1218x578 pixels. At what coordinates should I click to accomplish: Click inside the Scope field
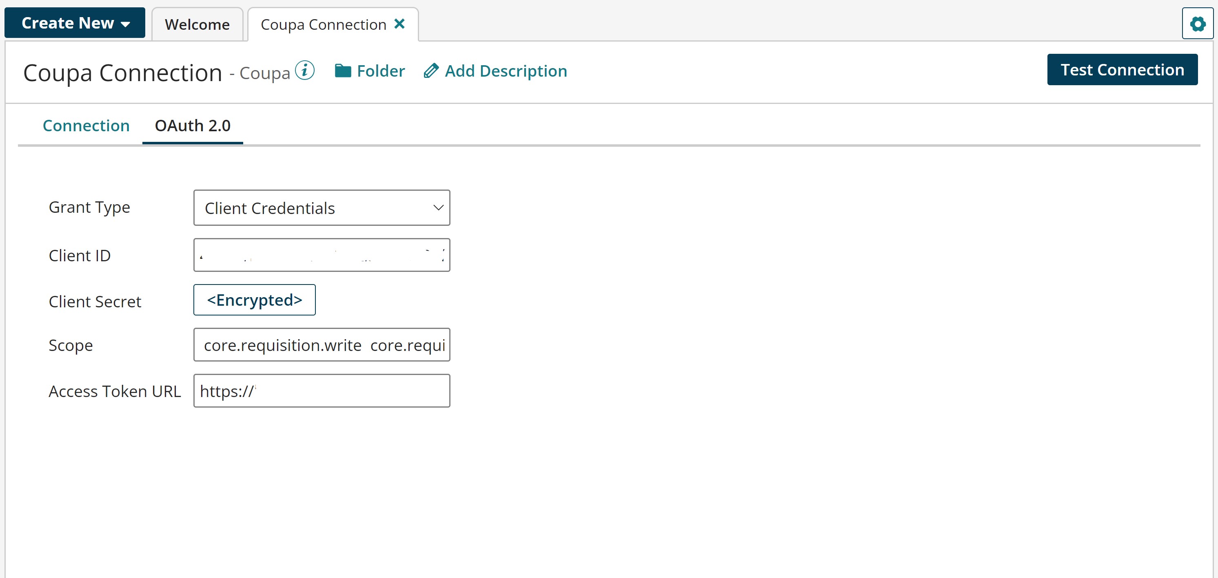pyautogui.click(x=322, y=345)
